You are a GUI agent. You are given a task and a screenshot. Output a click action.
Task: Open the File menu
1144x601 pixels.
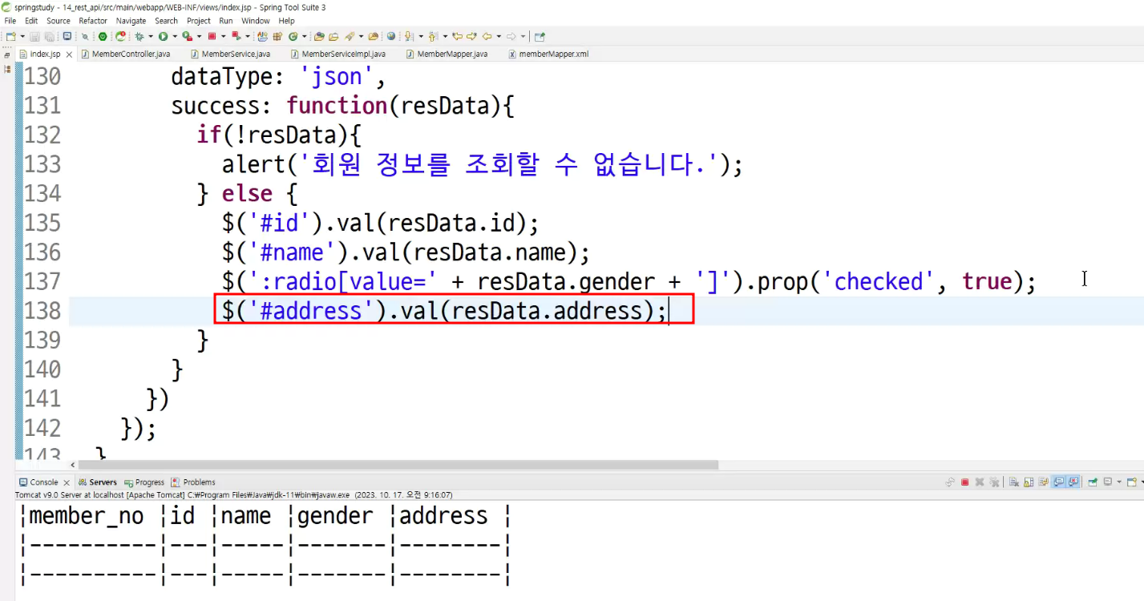pyautogui.click(x=10, y=21)
